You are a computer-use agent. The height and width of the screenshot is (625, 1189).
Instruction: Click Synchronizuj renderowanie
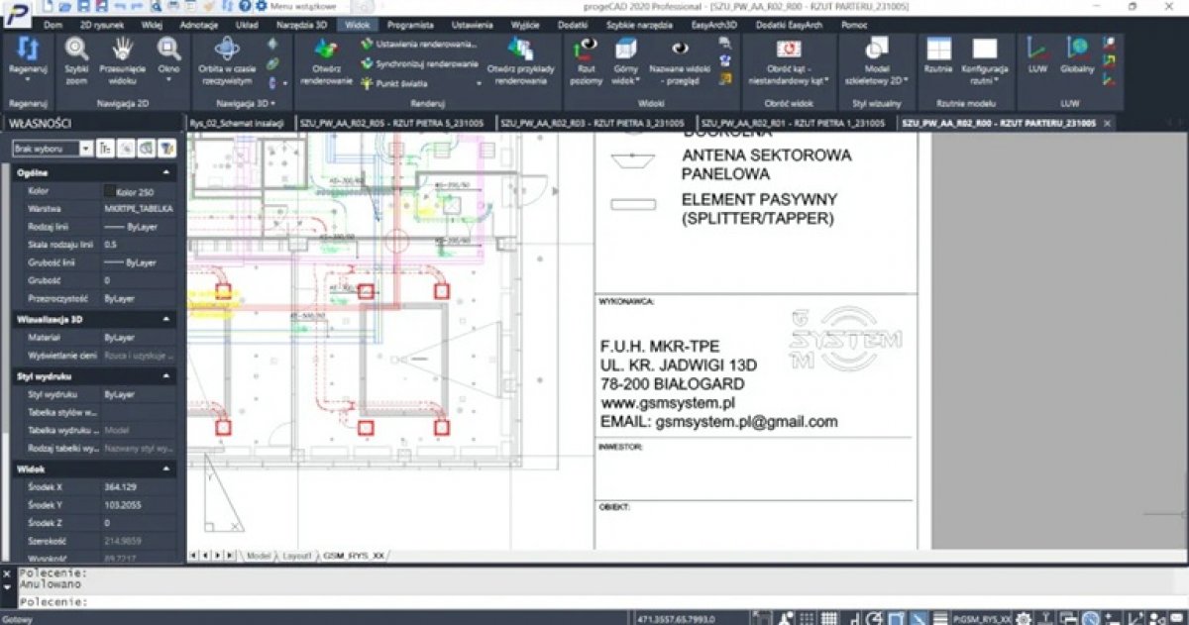(419, 63)
